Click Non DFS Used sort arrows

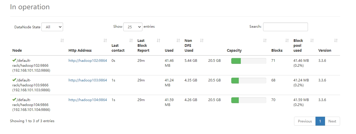(202, 41)
